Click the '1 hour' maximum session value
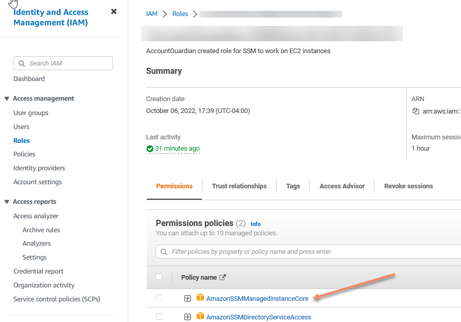Viewport: 461px width, 322px height. click(x=420, y=149)
